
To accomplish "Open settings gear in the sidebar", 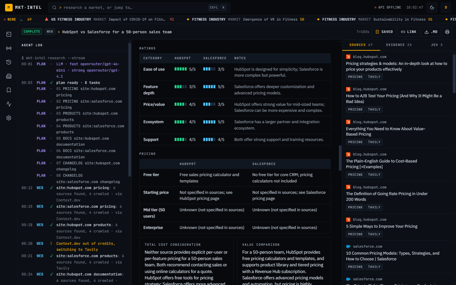I will (x=9, y=118).
